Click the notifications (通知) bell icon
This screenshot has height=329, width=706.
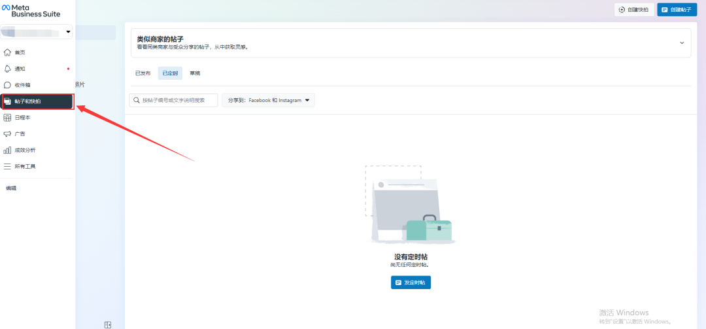tap(7, 69)
